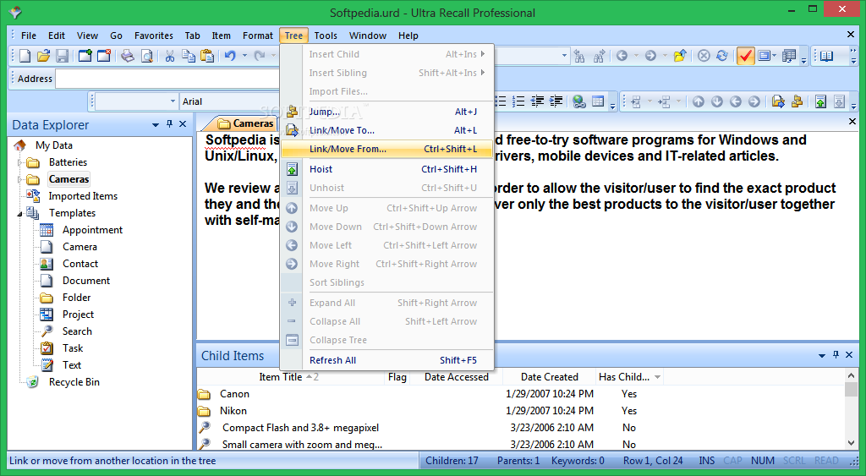
Task: Sort by Flag column header
Action: [x=397, y=377]
